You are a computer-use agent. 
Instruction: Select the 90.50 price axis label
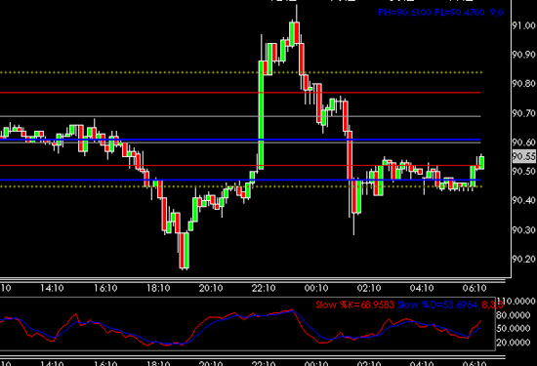[x=524, y=171]
